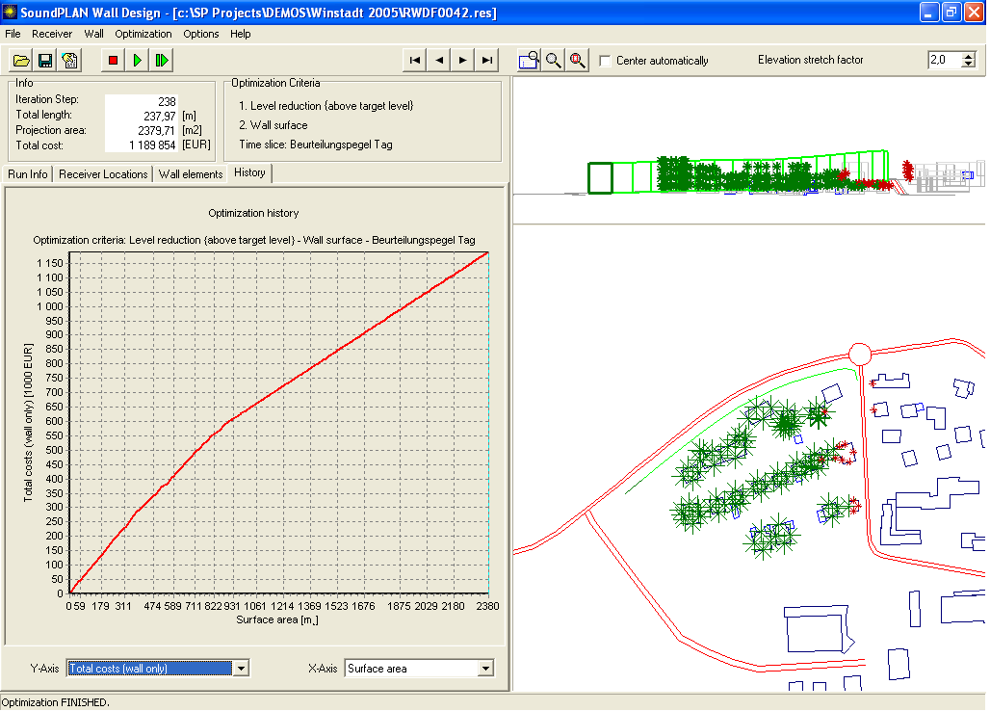Click the Surface area axis label
Viewport: 990px width, 711px height.
[x=276, y=620]
